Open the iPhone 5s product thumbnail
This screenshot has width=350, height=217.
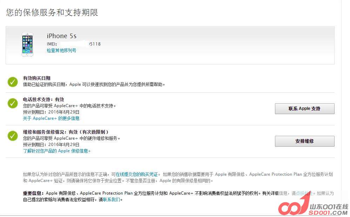coord(27,44)
